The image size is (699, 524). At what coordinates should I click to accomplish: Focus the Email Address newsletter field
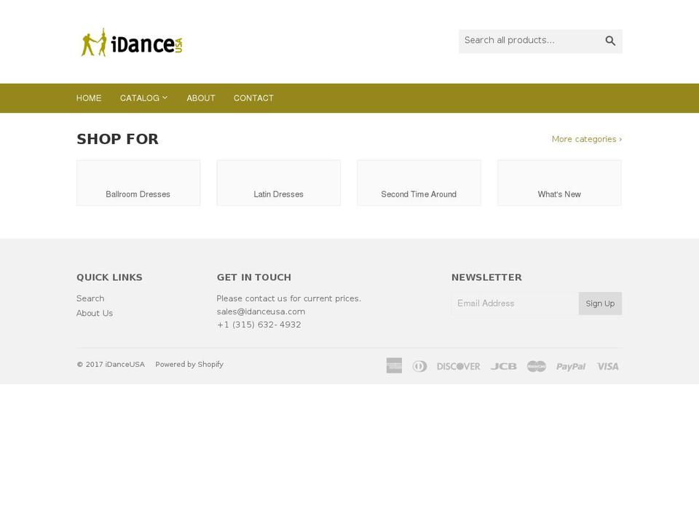515,303
